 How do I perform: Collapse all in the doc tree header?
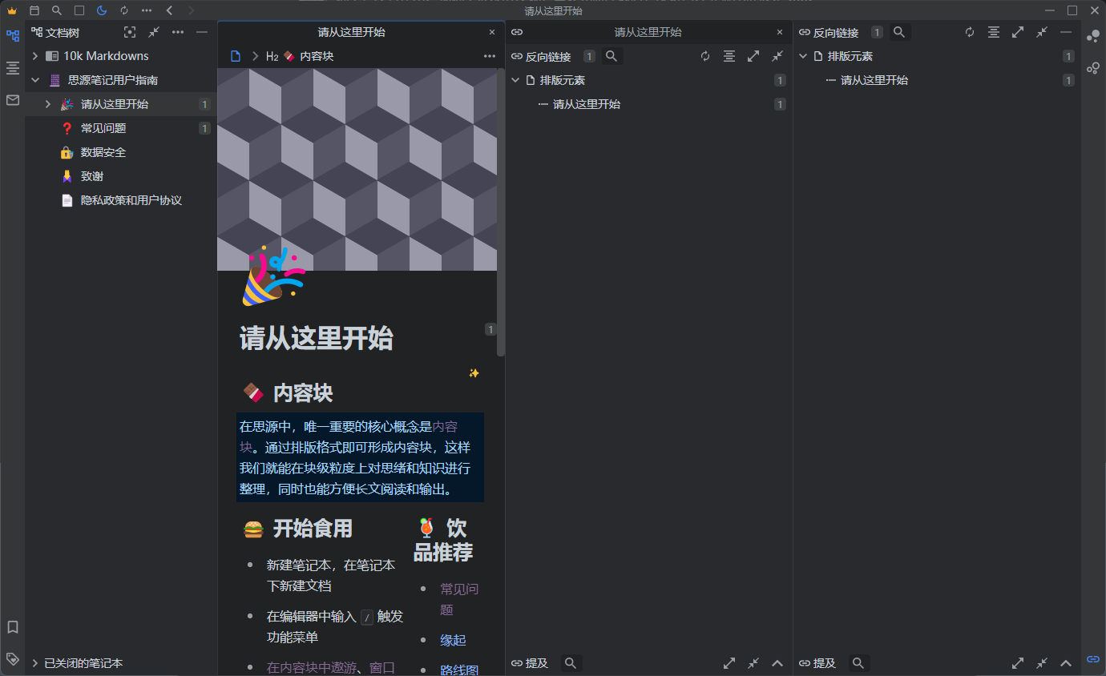click(x=154, y=32)
